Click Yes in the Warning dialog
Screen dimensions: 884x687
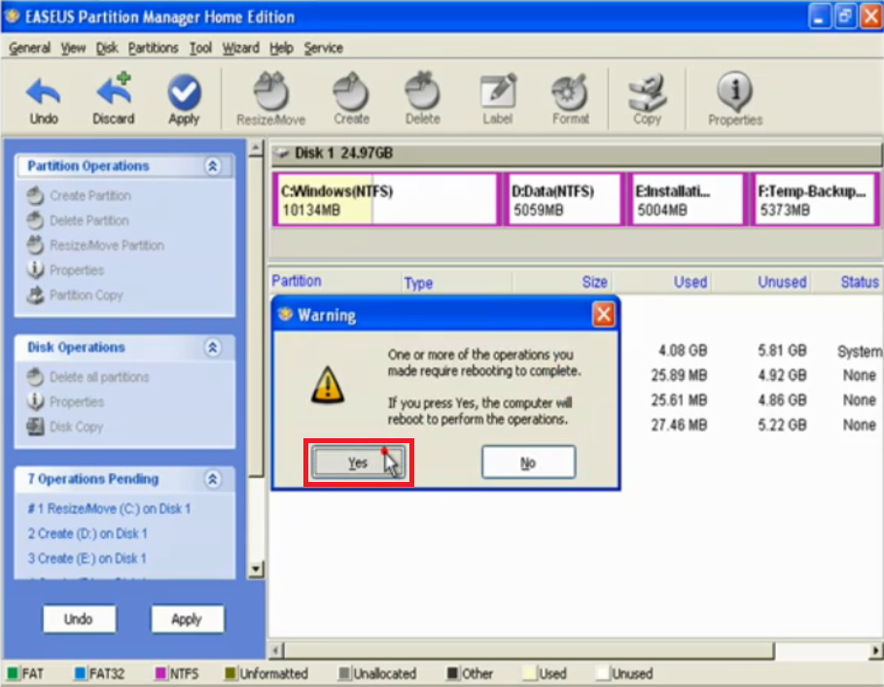(x=358, y=463)
